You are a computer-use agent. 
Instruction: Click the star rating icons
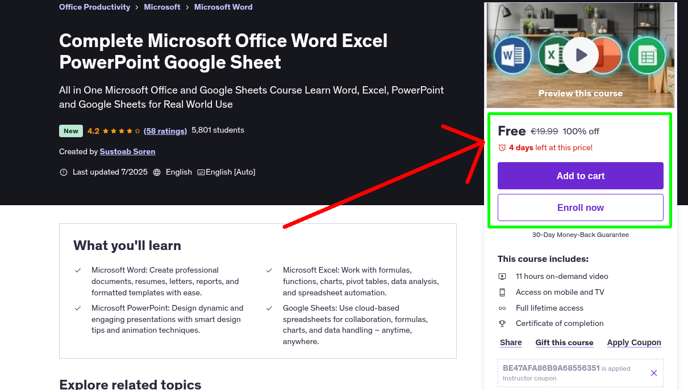121,131
